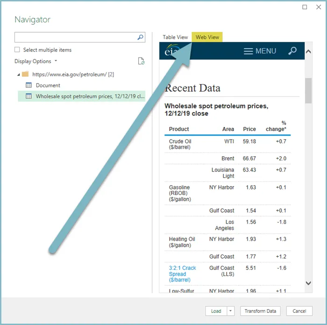Switch to the Web View tab
The image size is (327, 325).
pos(207,37)
